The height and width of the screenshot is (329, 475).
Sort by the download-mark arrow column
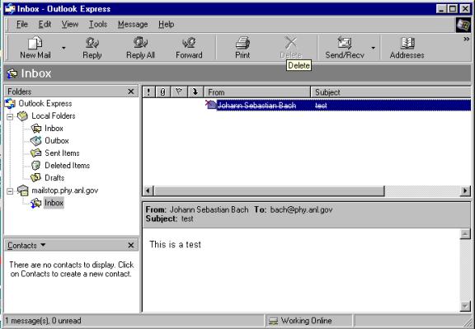coord(195,92)
